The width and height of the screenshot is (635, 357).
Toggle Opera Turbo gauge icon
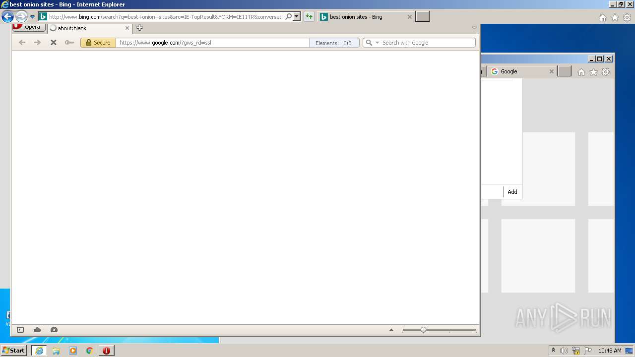coord(54,330)
